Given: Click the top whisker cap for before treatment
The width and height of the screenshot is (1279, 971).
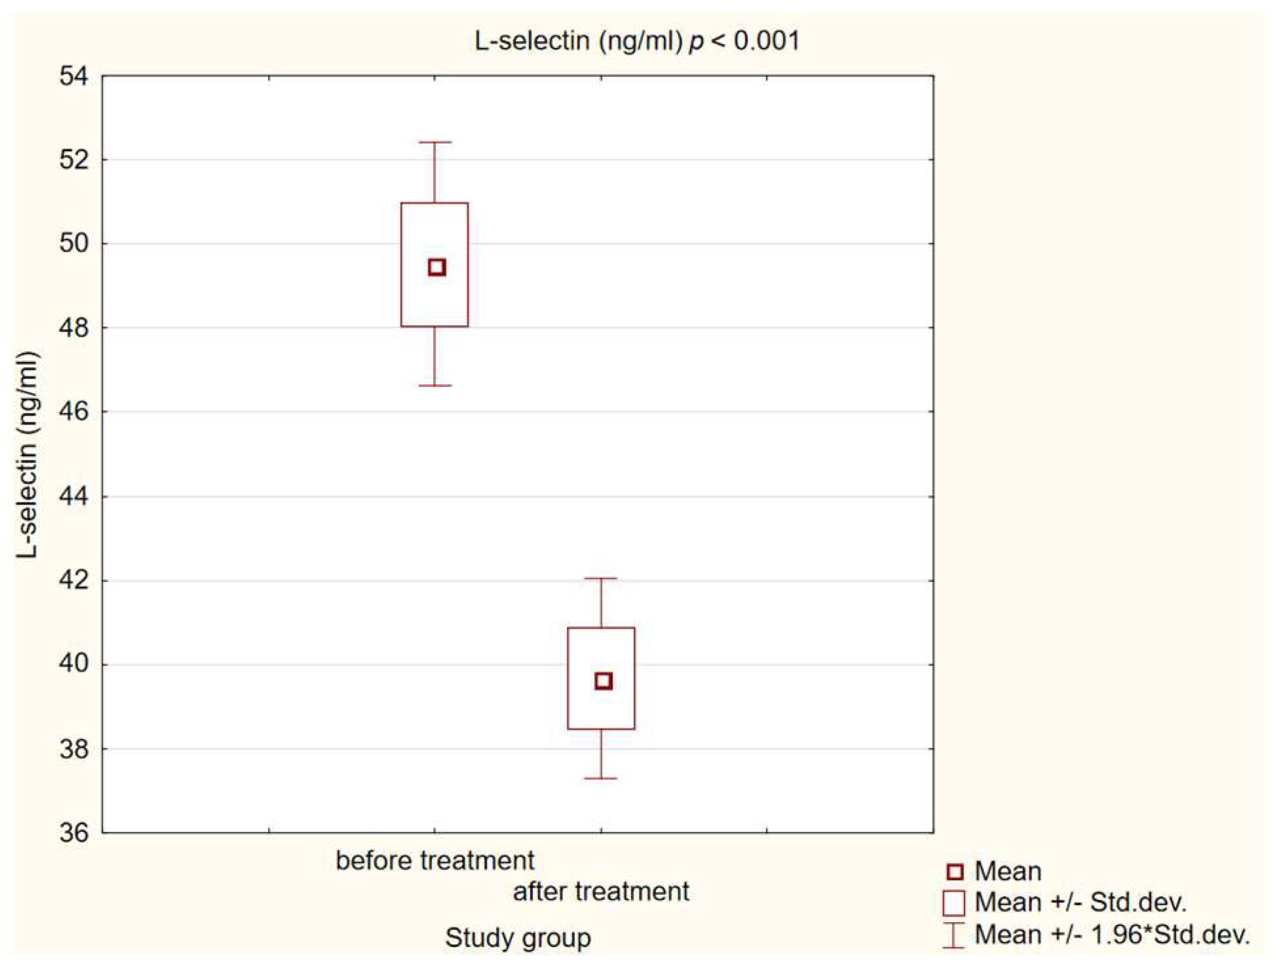Looking at the screenshot, I should pos(435,142).
